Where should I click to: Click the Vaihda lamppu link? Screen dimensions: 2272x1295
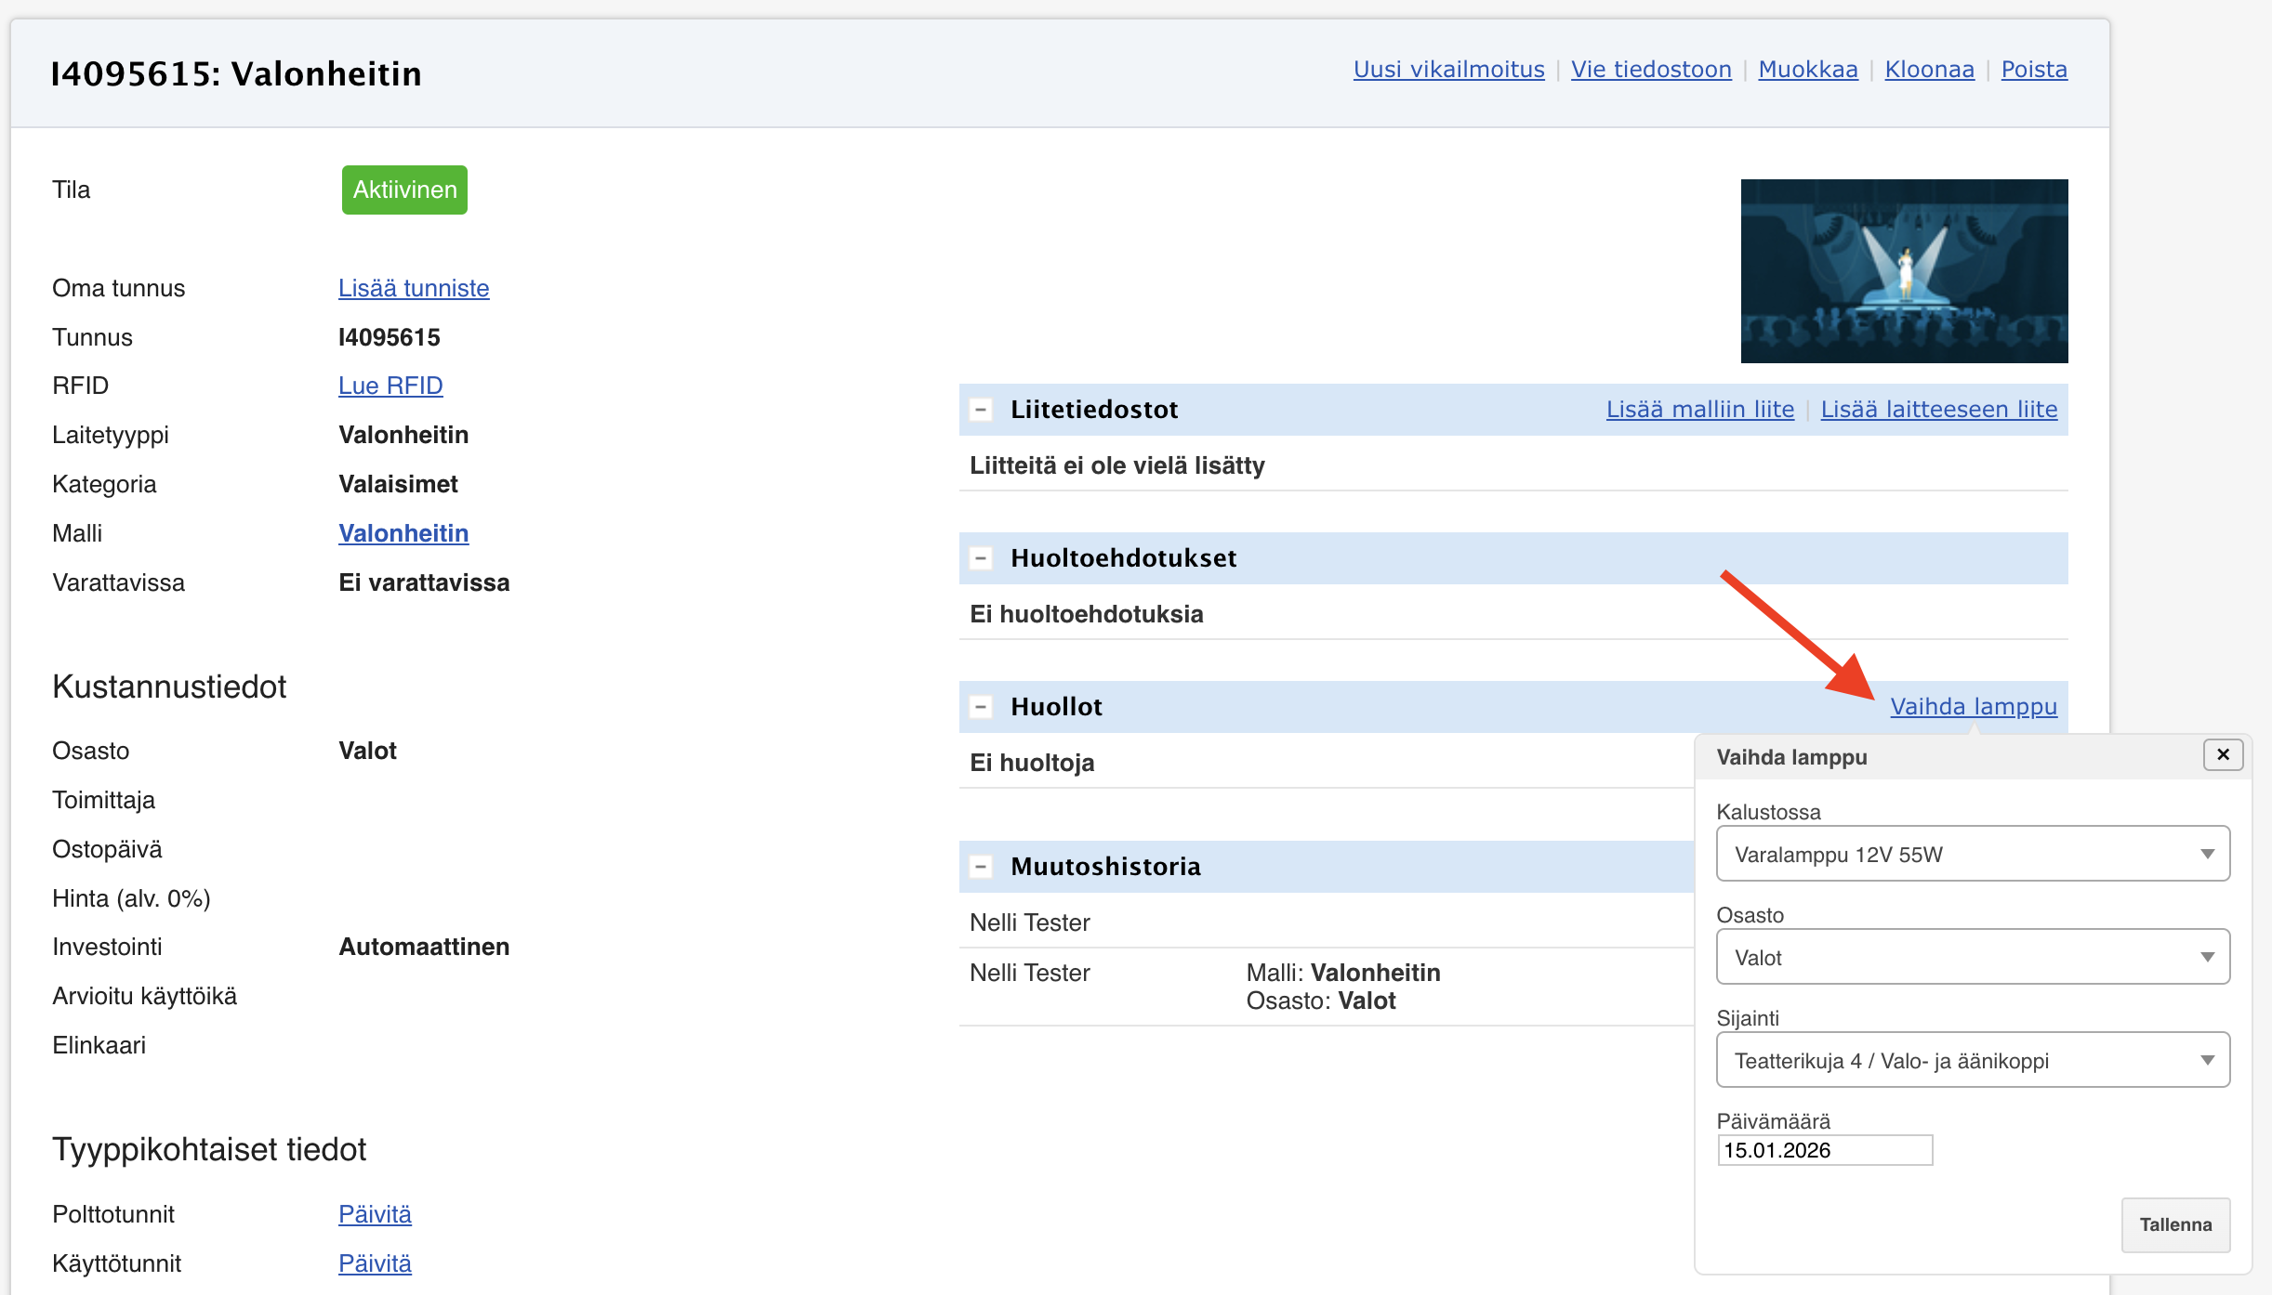tap(1974, 707)
